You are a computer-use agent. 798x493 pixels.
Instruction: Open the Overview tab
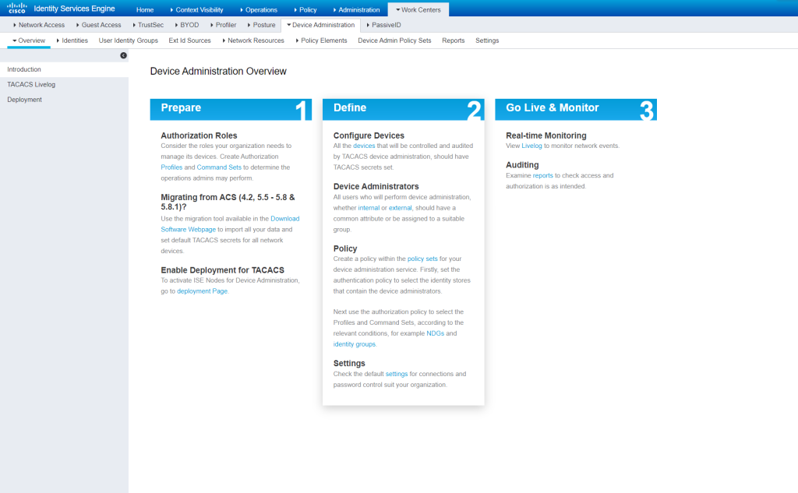(x=29, y=40)
